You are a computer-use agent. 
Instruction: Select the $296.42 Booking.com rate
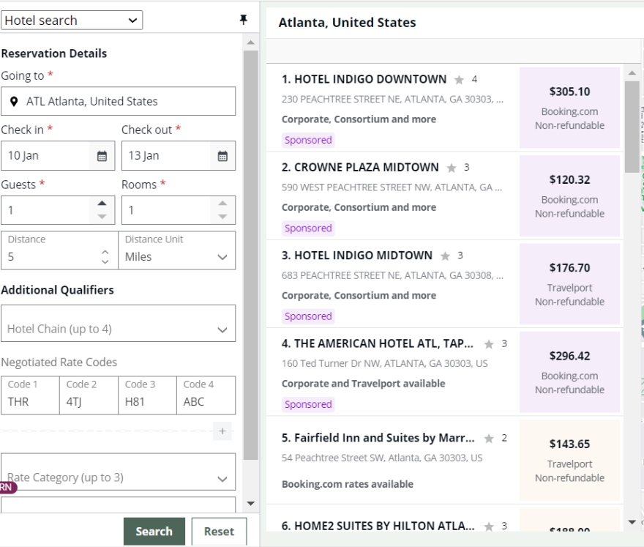tap(569, 372)
